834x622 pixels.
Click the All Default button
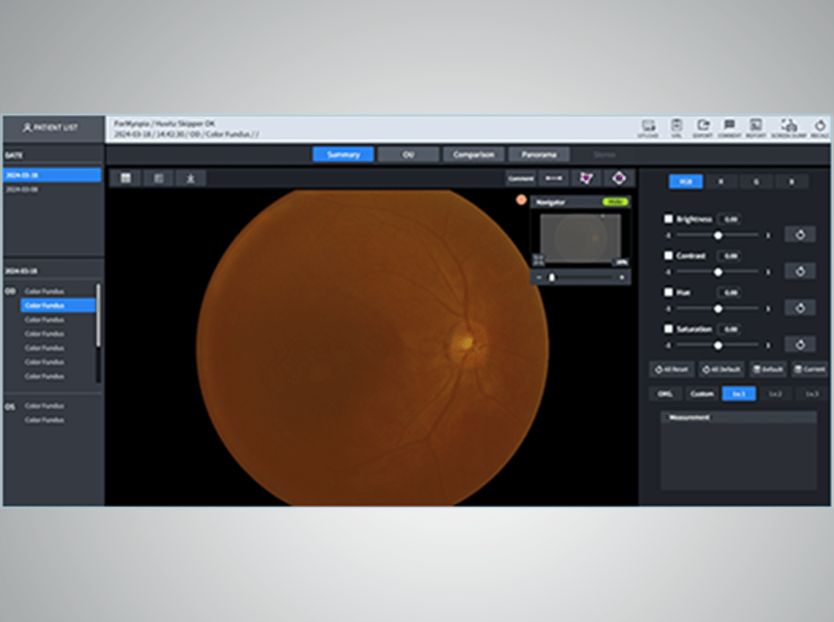click(721, 370)
